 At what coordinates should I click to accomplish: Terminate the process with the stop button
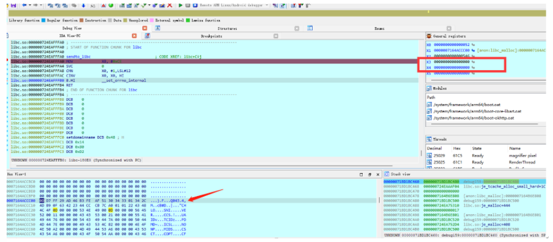(x=194, y=5)
